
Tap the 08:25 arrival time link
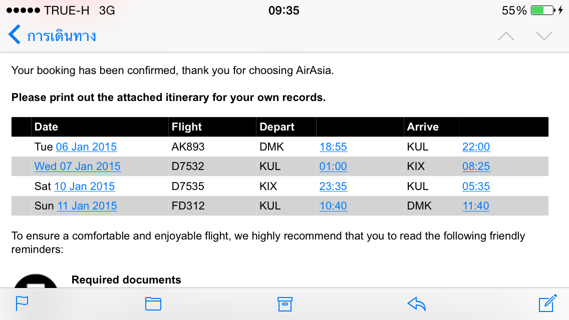(476, 166)
